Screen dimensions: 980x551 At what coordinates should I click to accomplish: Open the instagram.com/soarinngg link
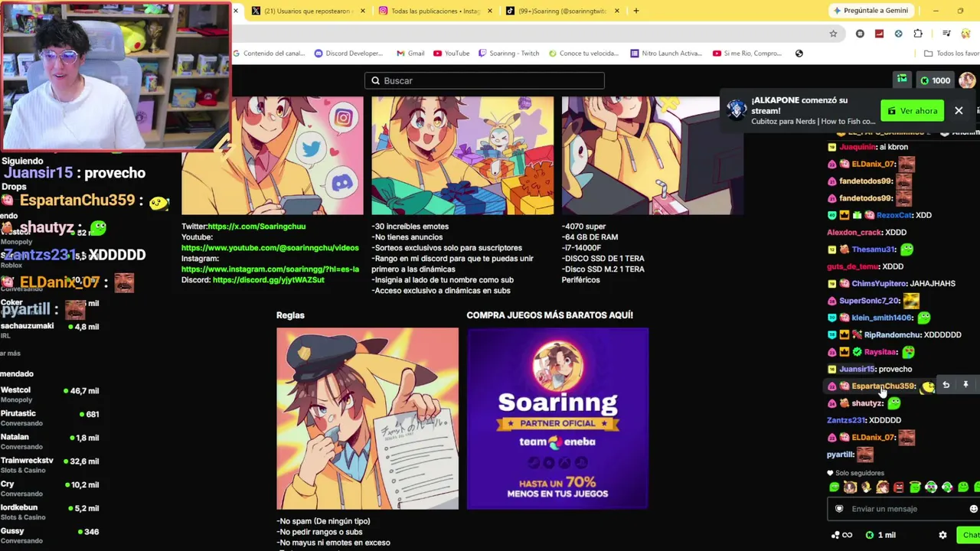click(x=269, y=269)
